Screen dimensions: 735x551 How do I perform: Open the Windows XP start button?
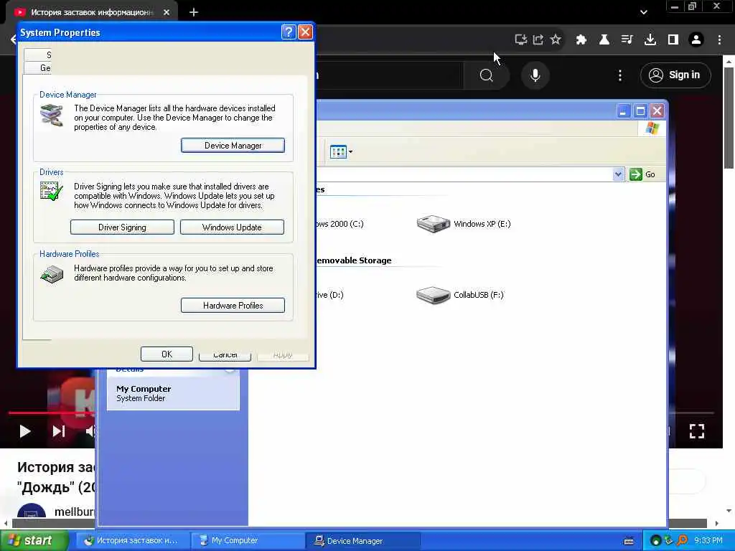pos(34,541)
